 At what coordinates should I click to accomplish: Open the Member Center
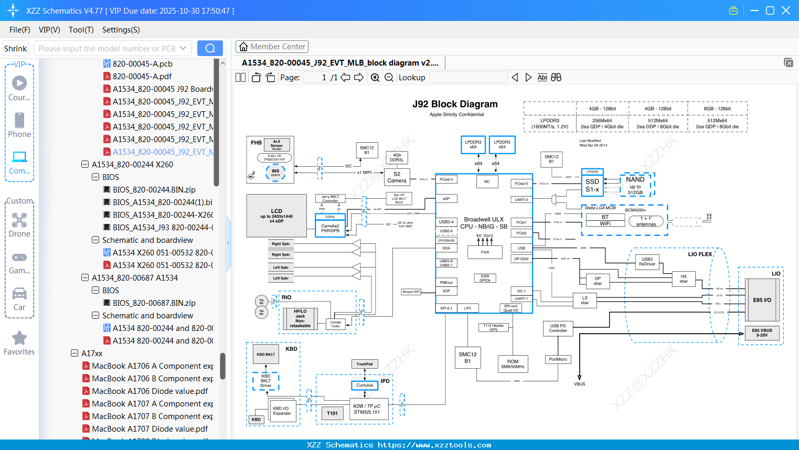click(272, 47)
